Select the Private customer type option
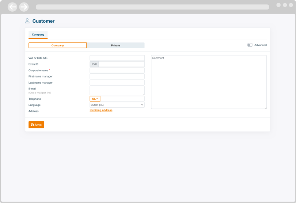 [115, 45]
